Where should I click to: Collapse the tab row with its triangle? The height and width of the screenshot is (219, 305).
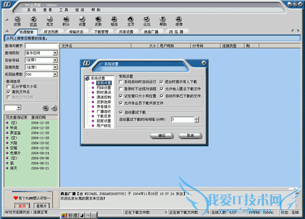tap(7, 31)
